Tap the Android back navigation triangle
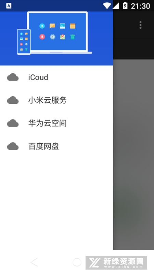 tap(35, 262)
